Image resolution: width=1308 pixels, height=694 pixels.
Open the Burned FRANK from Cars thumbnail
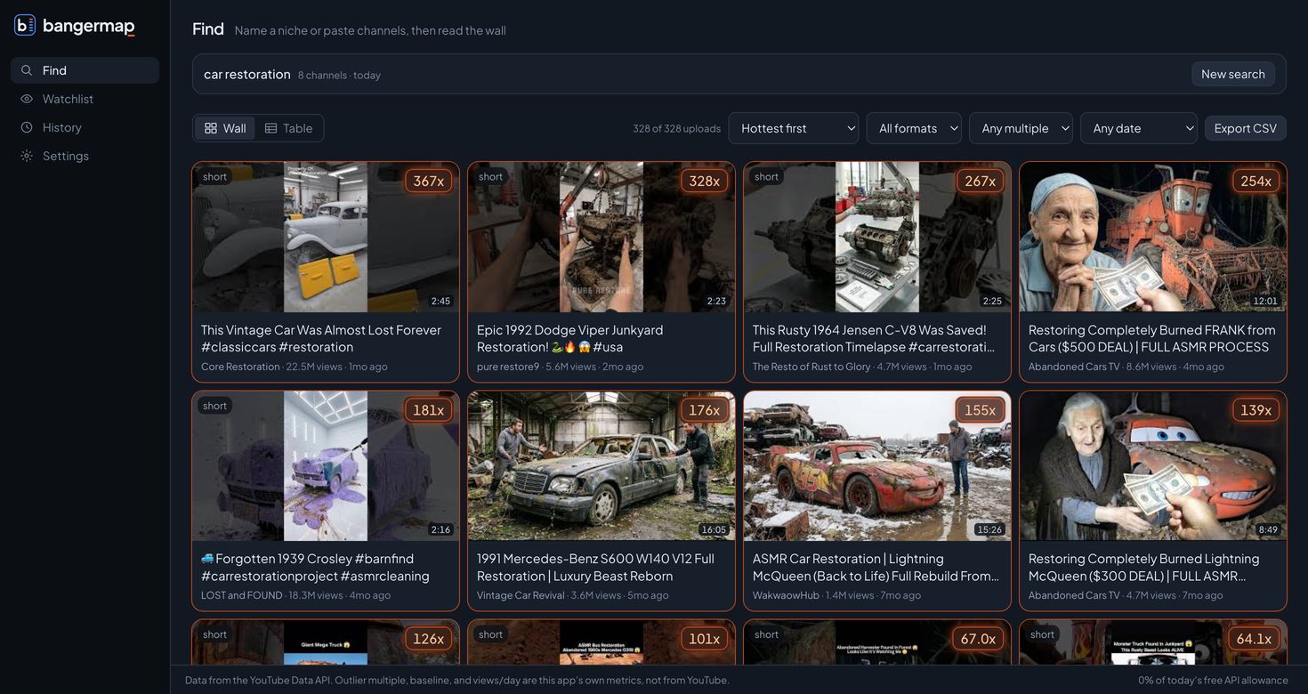pos(1153,237)
